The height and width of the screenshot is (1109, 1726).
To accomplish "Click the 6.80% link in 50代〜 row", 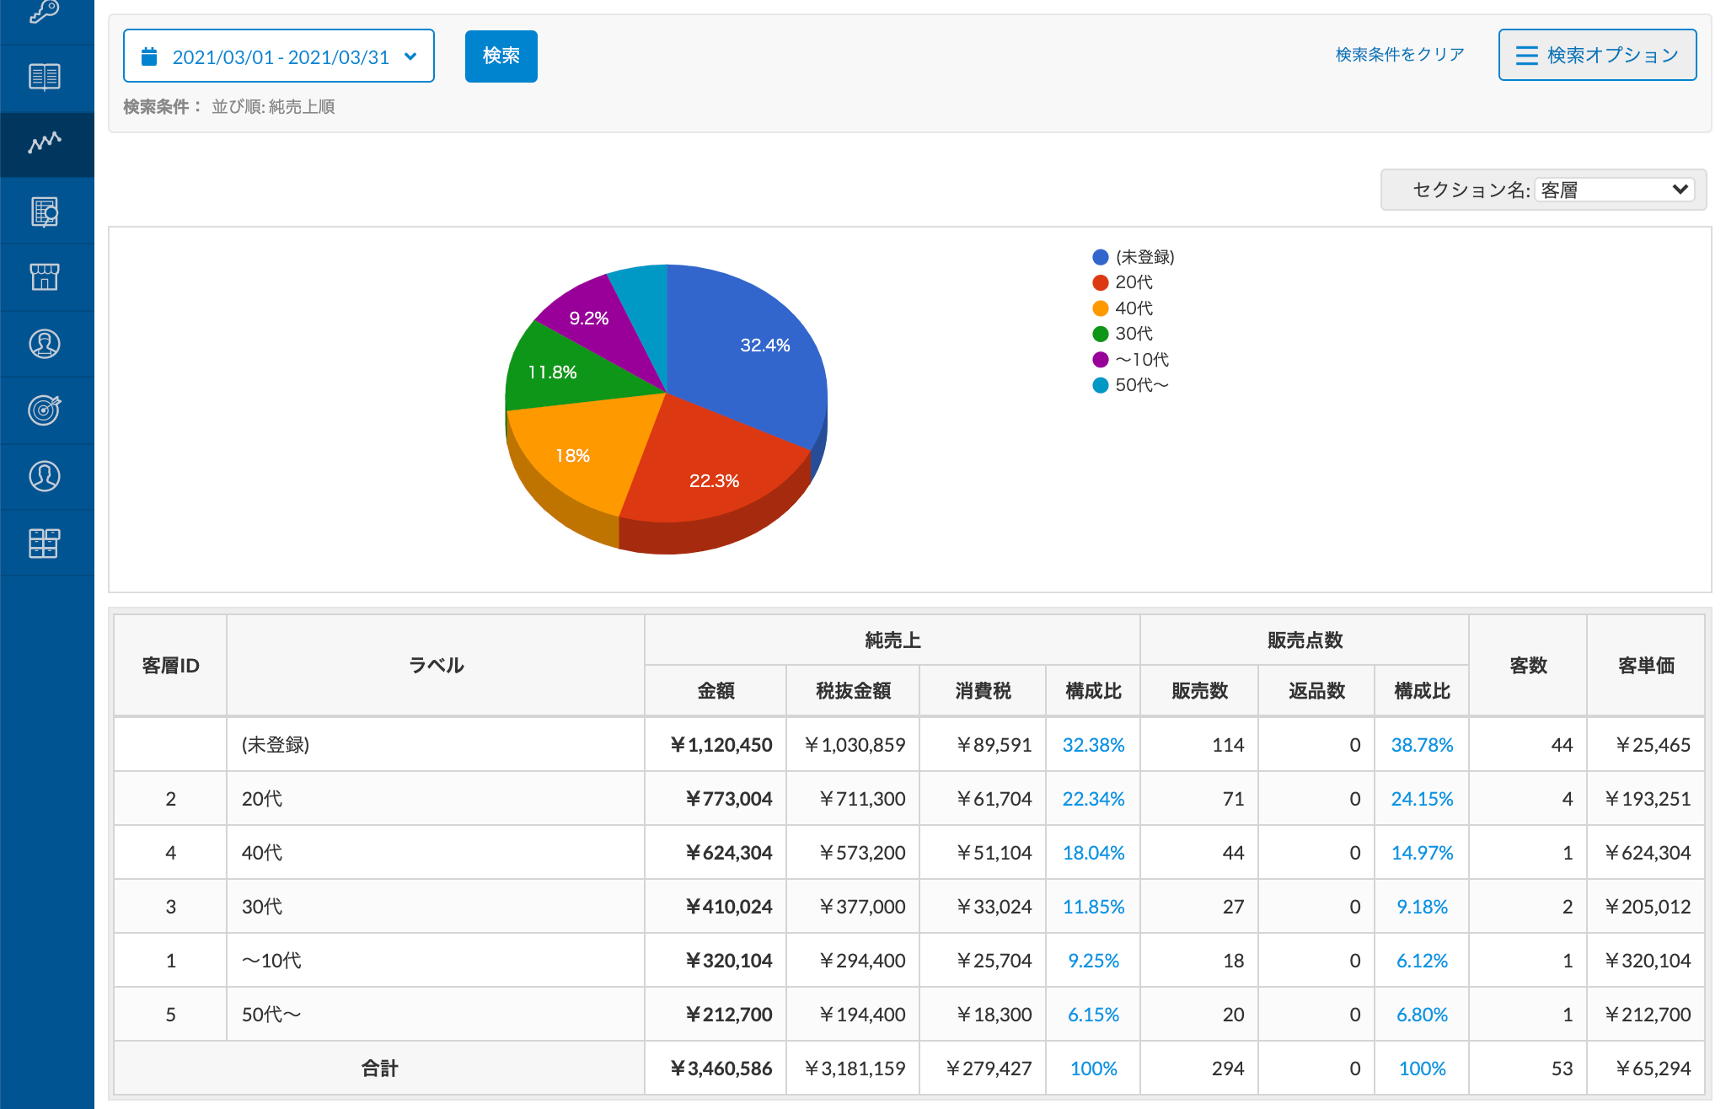I will click(x=1422, y=1015).
